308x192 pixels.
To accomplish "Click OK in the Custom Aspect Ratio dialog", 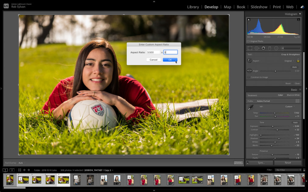I will pyautogui.click(x=170, y=60).
